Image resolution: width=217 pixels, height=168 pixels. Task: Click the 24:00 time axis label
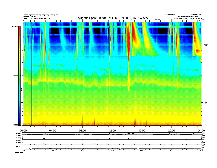click(x=201, y=130)
